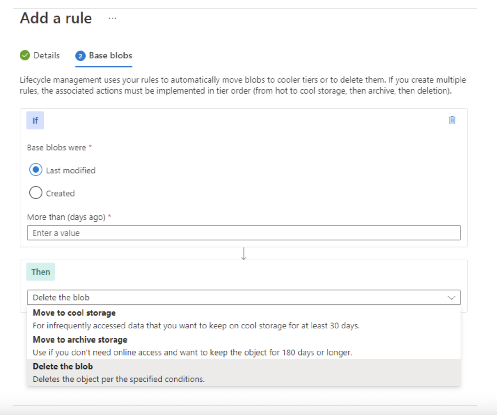The image size is (497, 415).
Task: Click the blue If block badge
Action: pos(35,120)
